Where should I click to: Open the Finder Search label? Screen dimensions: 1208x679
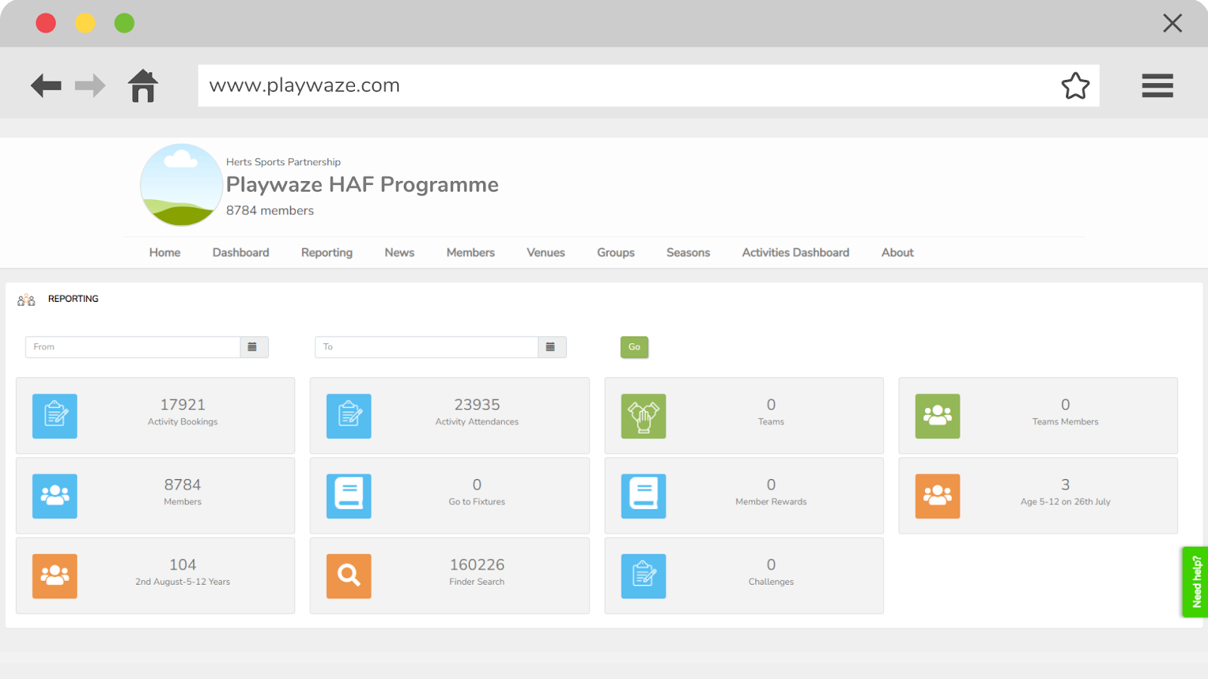[477, 582]
